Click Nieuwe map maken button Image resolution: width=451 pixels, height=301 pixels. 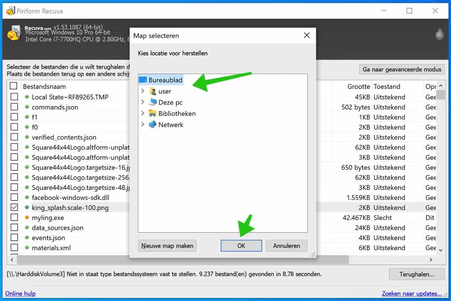(x=167, y=246)
